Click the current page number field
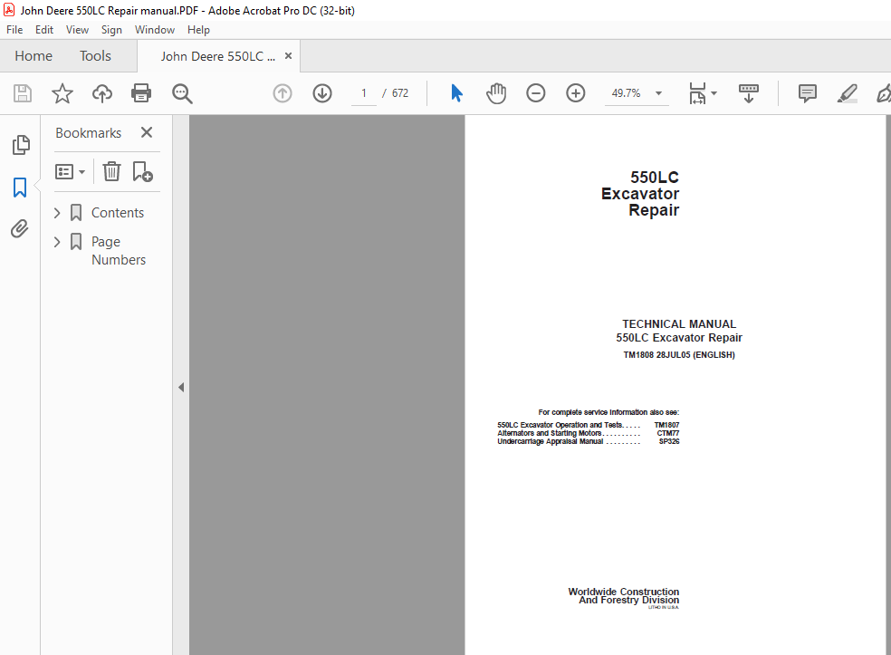The width and height of the screenshot is (891, 655). [x=364, y=93]
